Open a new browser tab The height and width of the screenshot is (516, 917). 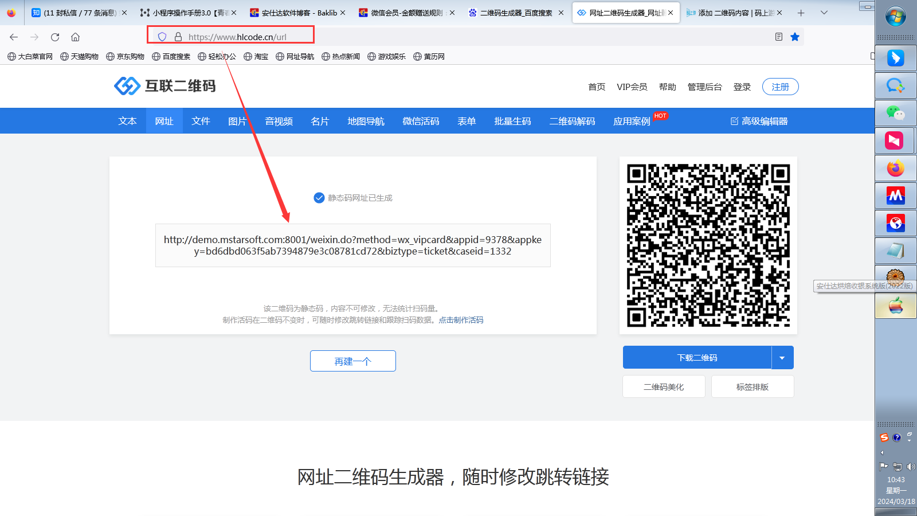[801, 13]
